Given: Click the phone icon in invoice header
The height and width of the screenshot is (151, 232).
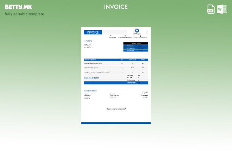Looking at the screenshot, I should tap(111, 36).
